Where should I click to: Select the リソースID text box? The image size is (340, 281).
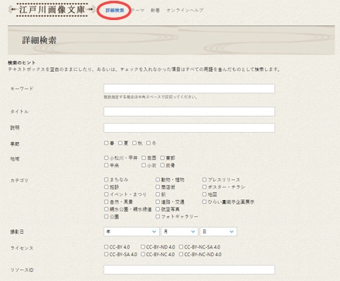[x=189, y=269]
